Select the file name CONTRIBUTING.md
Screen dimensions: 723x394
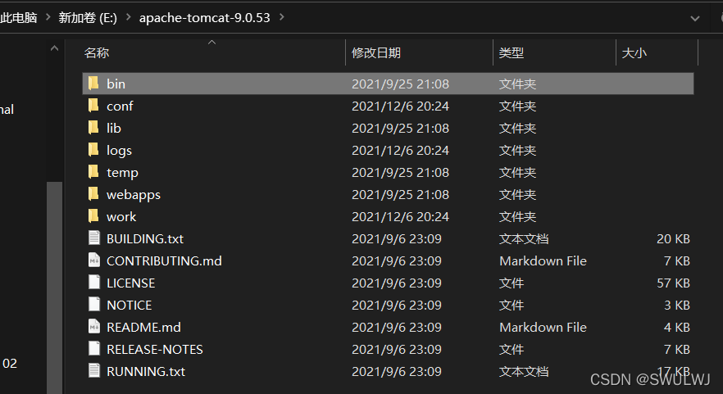164,260
